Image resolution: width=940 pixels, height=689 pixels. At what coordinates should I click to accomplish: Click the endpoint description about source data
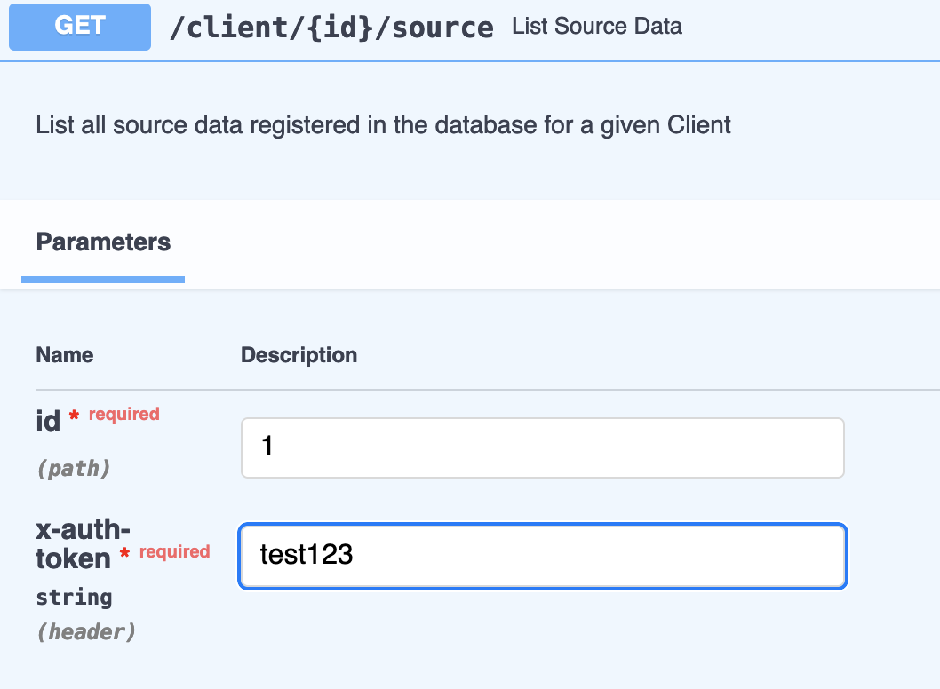tap(383, 125)
